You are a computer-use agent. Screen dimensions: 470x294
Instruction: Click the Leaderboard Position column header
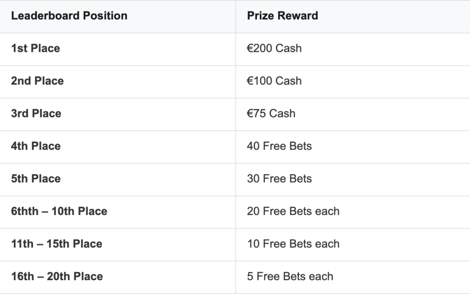[69, 16]
